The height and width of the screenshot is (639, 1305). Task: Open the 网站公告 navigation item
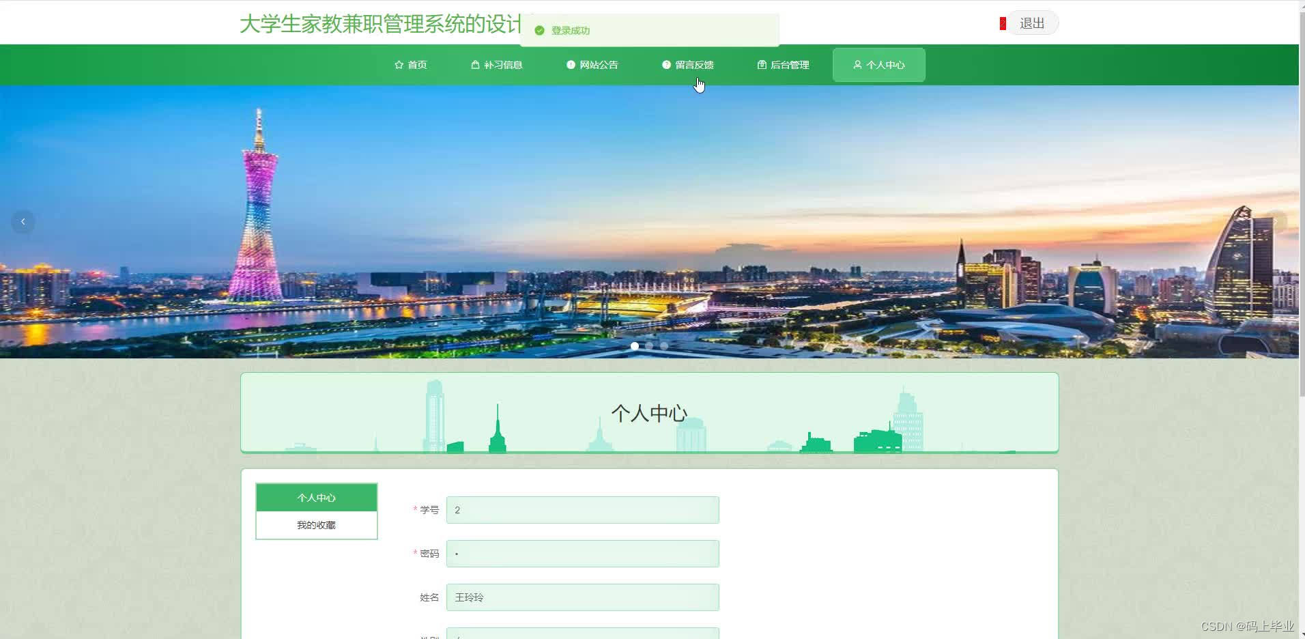[598, 64]
